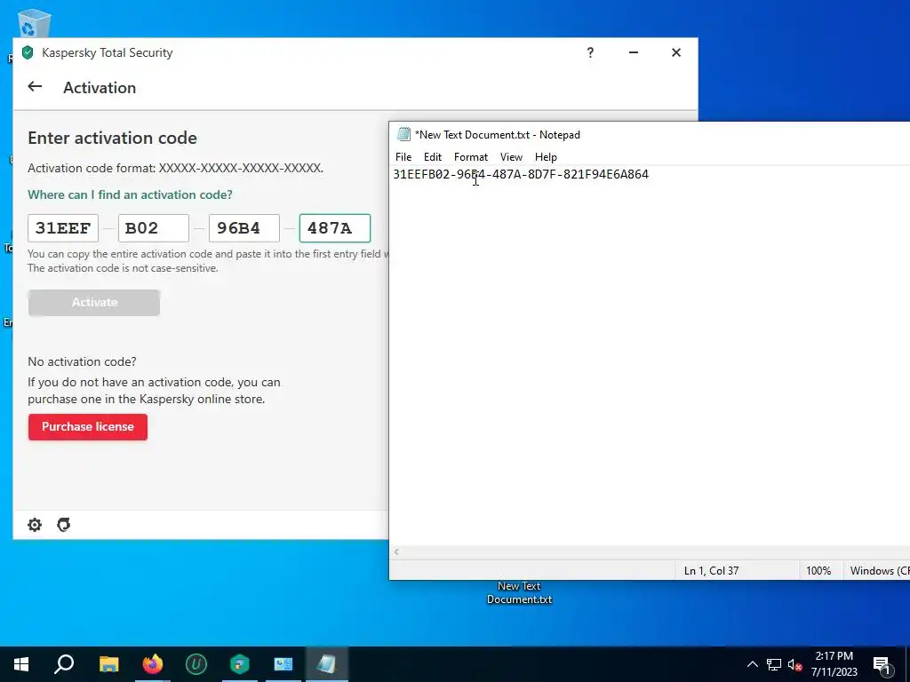This screenshot has height=682, width=910.
Task: Open notification center icon
Action: coord(882,665)
